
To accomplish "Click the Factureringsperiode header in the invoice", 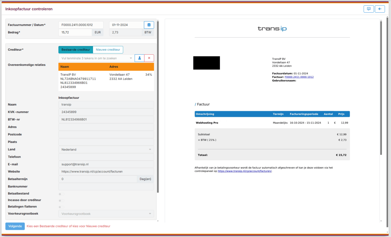I will tap(304, 114).
